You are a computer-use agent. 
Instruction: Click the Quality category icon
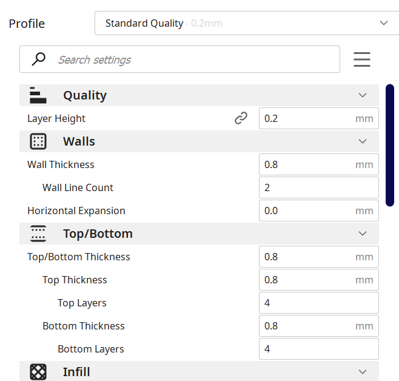38,95
